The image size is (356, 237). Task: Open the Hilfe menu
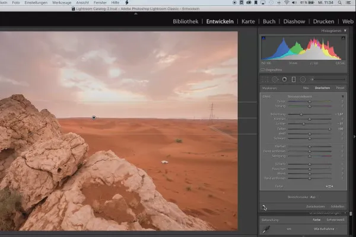[x=115, y=3]
